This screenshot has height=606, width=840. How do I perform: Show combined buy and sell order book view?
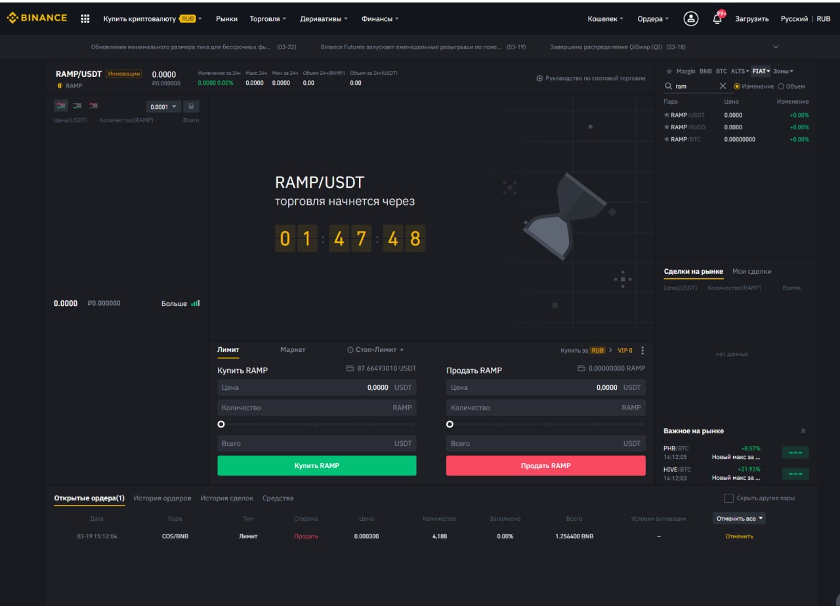pos(61,106)
